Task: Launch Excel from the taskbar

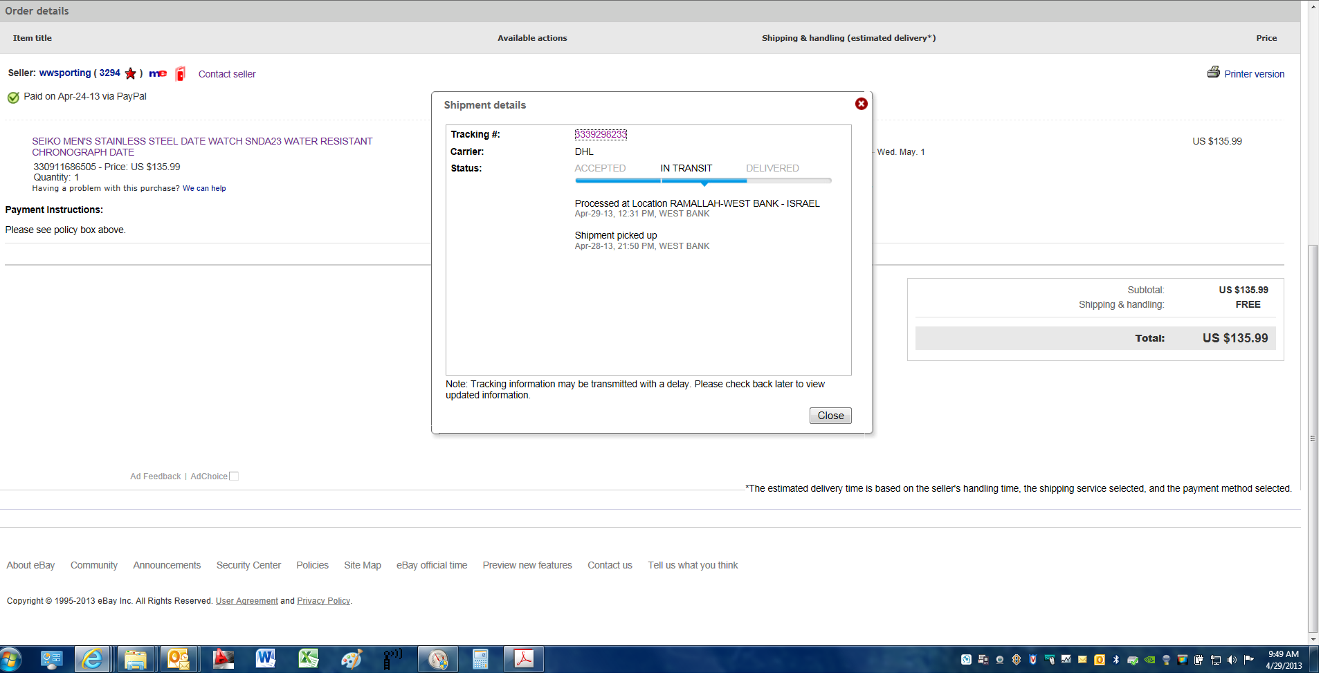Action: (x=308, y=660)
